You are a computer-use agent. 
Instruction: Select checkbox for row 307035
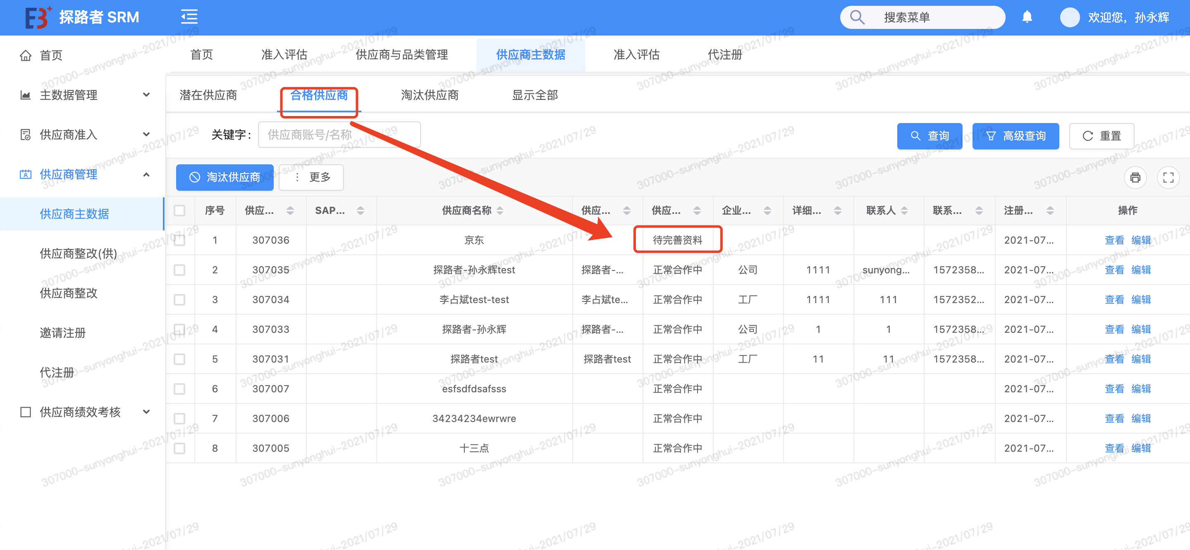point(179,270)
